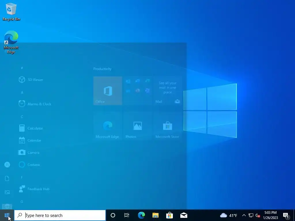Launch Microsoft Edge from desktop shortcut
Viewport: 295px width, 221px height.
click(x=11, y=42)
